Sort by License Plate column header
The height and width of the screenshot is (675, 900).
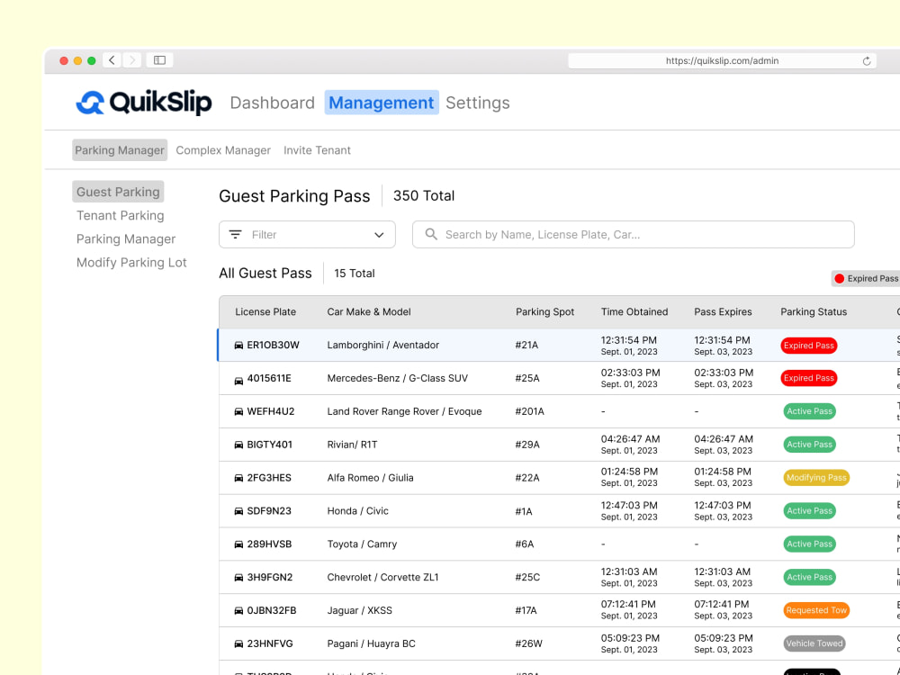pos(265,311)
